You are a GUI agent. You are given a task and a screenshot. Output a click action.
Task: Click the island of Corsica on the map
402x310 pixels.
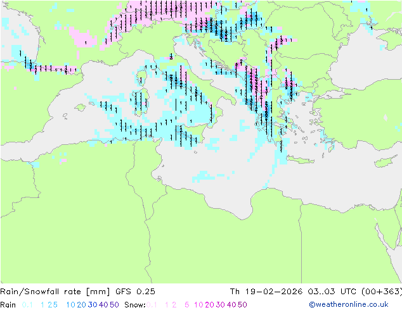[141, 77]
